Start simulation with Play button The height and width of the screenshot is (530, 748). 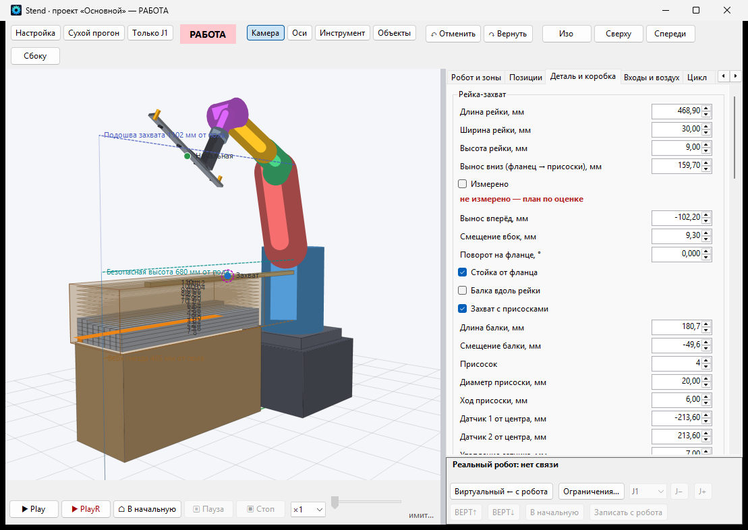coord(34,509)
